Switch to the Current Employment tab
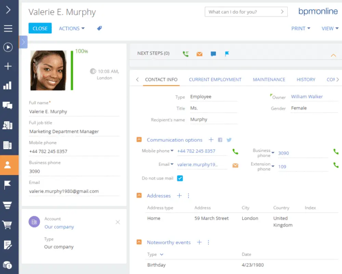Viewport: 342px width, 274px height. [215, 79]
